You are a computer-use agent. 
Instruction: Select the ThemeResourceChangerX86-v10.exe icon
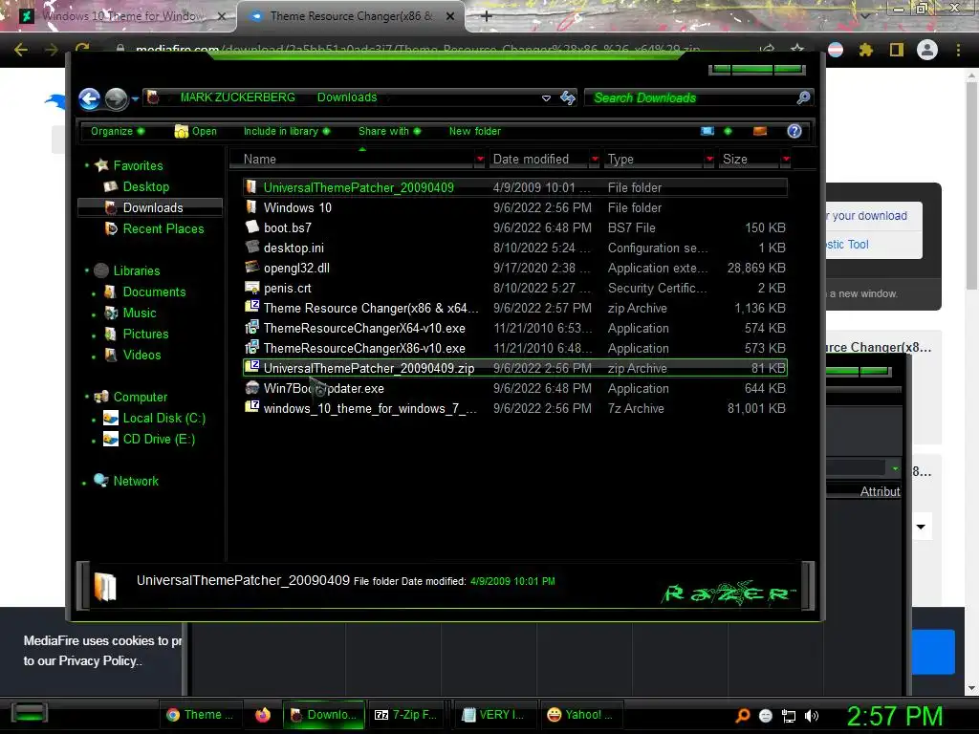tap(251, 348)
